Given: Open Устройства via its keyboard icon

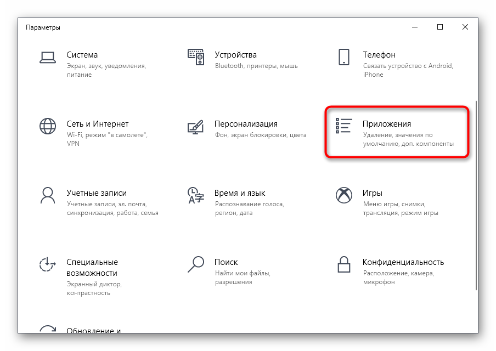Looking at the screenshot, I should pyautogui.click(x=196, y=56).
